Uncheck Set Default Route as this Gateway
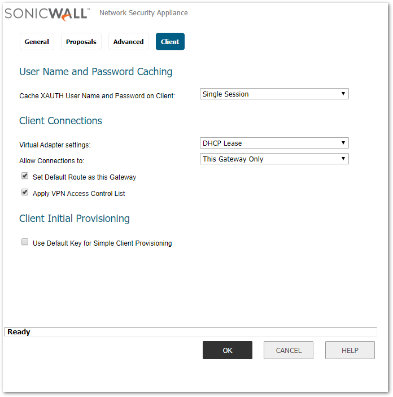Viewport: 393px width, 397px height. click(25, 176)
